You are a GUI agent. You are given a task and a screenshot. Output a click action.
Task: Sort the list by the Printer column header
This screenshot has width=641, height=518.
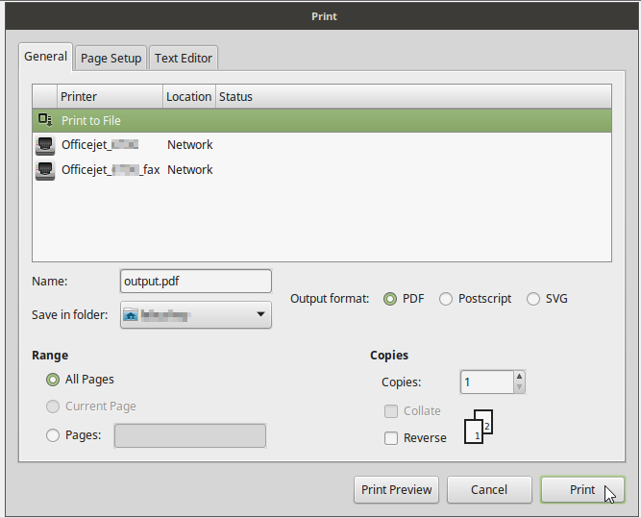coord(109,96)
